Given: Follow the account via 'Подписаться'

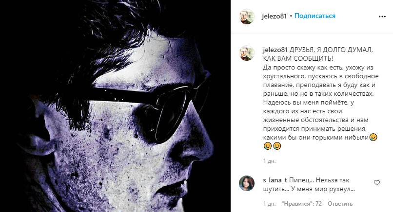Looking at the screenshot, I should point(315,16).
